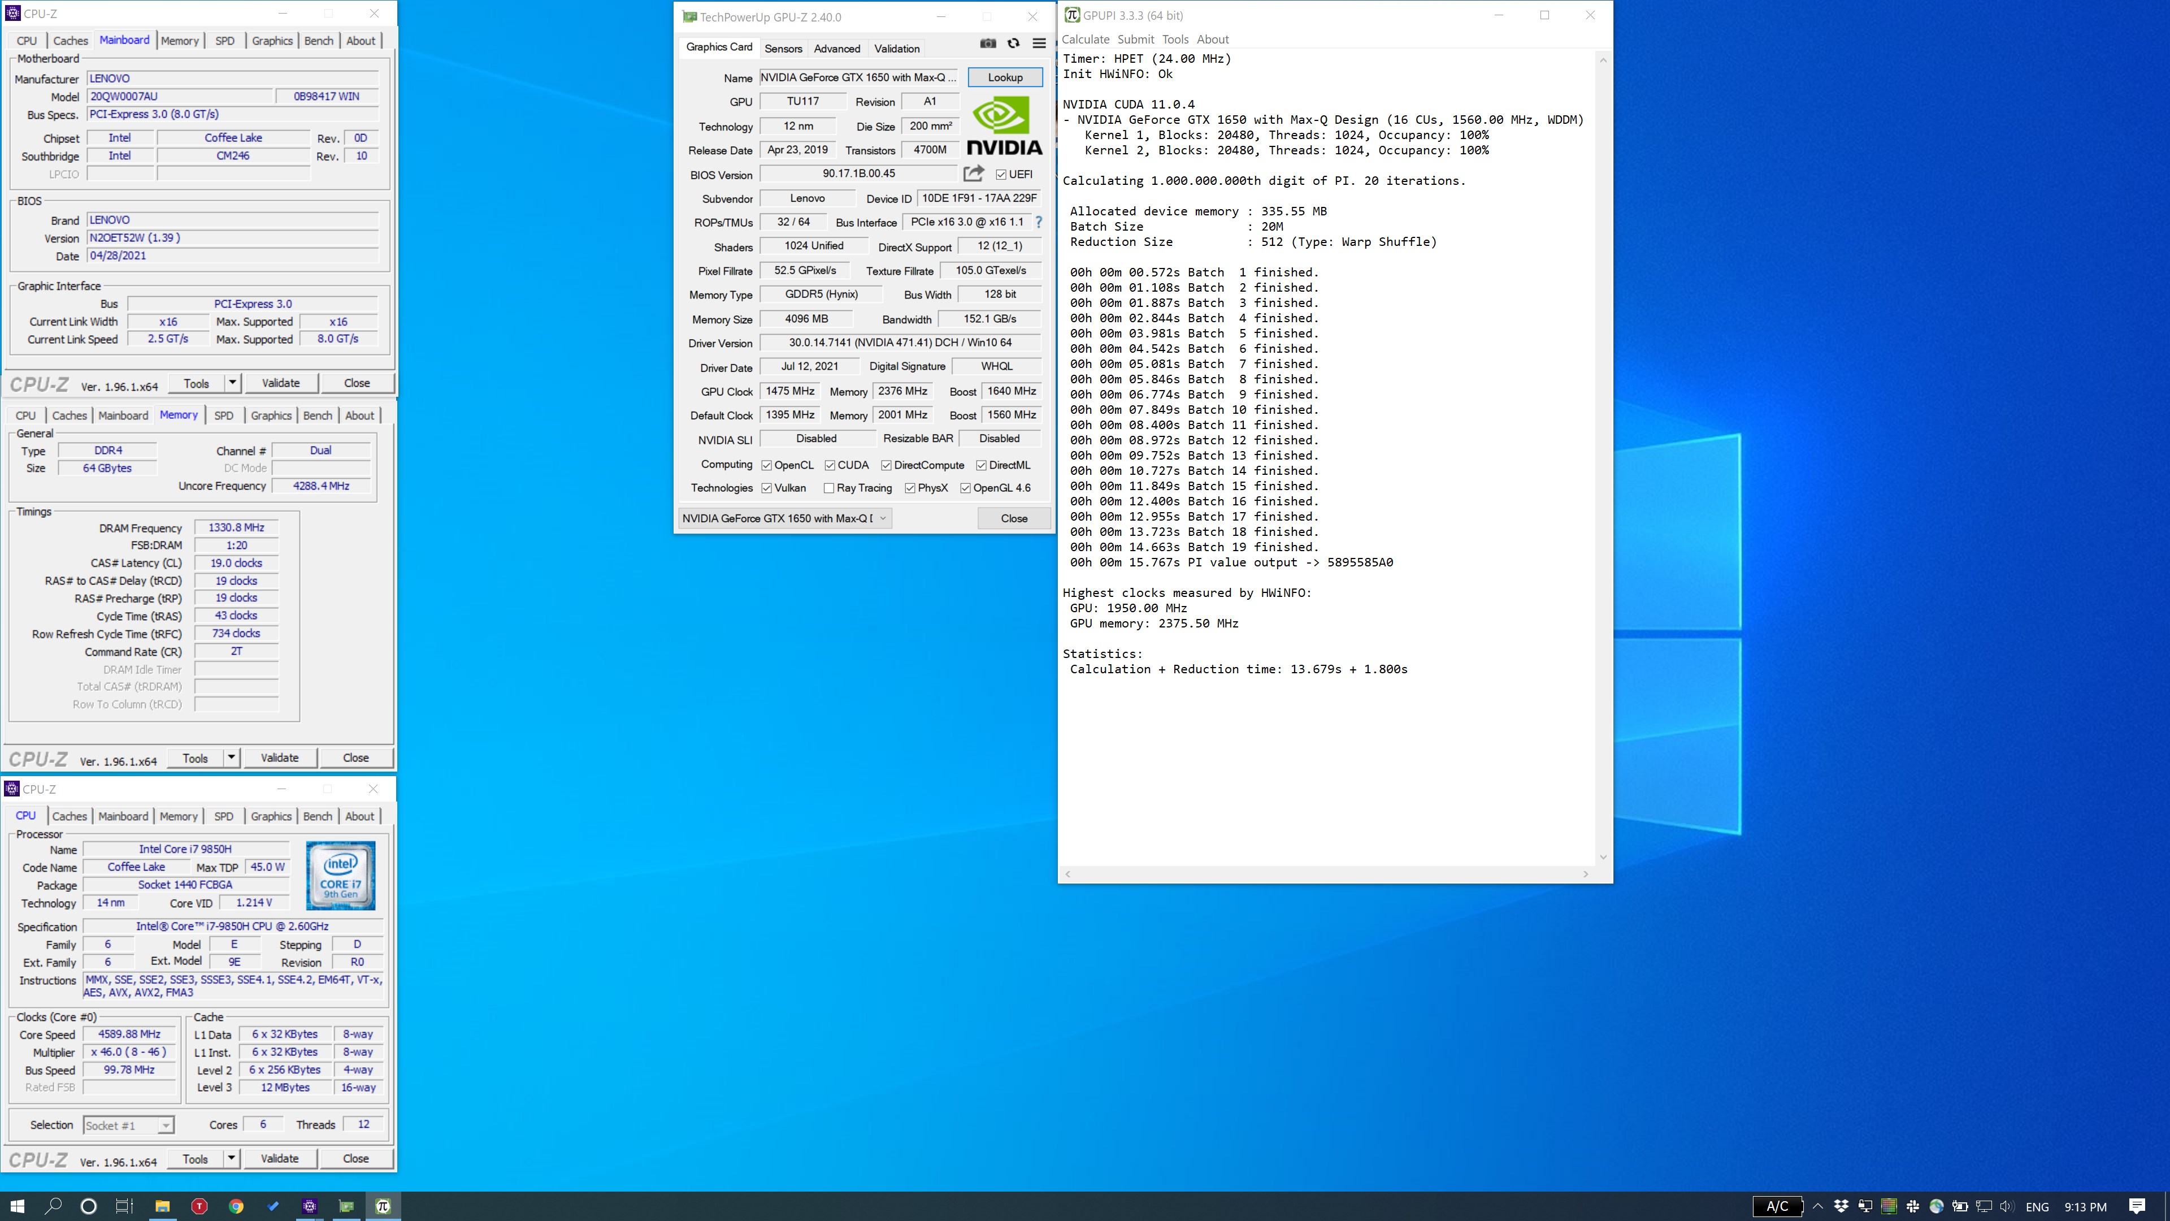Switch to the Advanced tab in GPU-Z
This screenshot has width=2170, height=1221.
pyautogui.click(x=836, y=48)
